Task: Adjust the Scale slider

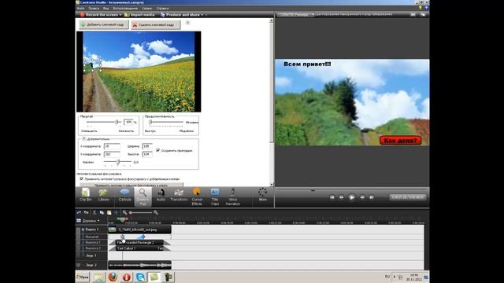Action: coord(117,122)
